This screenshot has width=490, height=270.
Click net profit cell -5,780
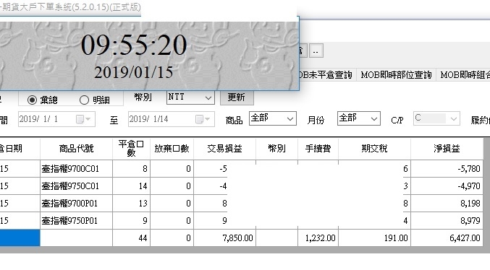click(x=447, y=169)
